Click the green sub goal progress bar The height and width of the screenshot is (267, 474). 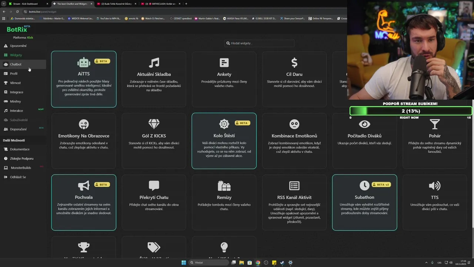(x=411, y=111)
